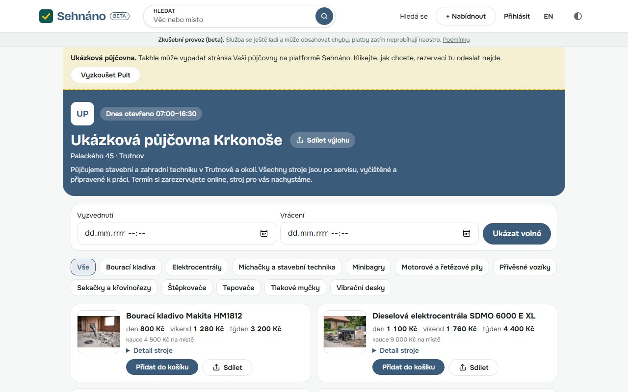
Task: Click the Dnes otevřeno 07:00–16:30 badge
Action: coord(151,114)
